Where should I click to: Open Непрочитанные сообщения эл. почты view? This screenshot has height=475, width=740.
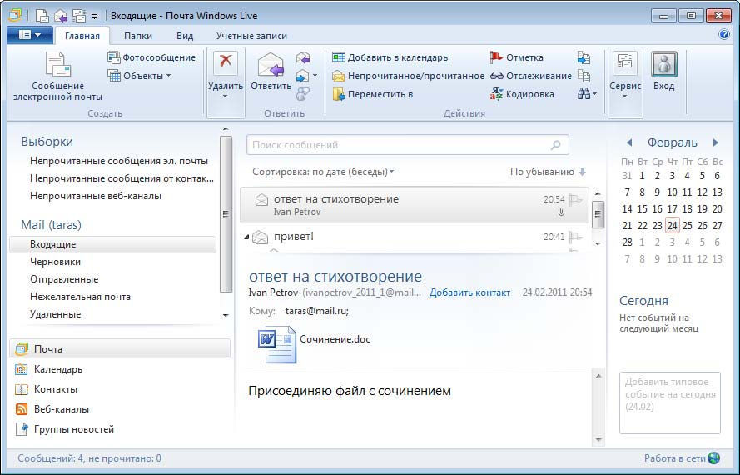119,161
